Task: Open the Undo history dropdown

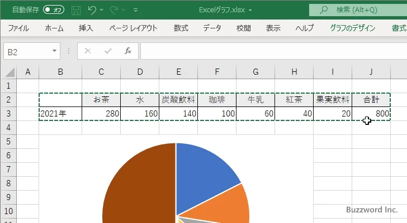Action: click(102, 10)
